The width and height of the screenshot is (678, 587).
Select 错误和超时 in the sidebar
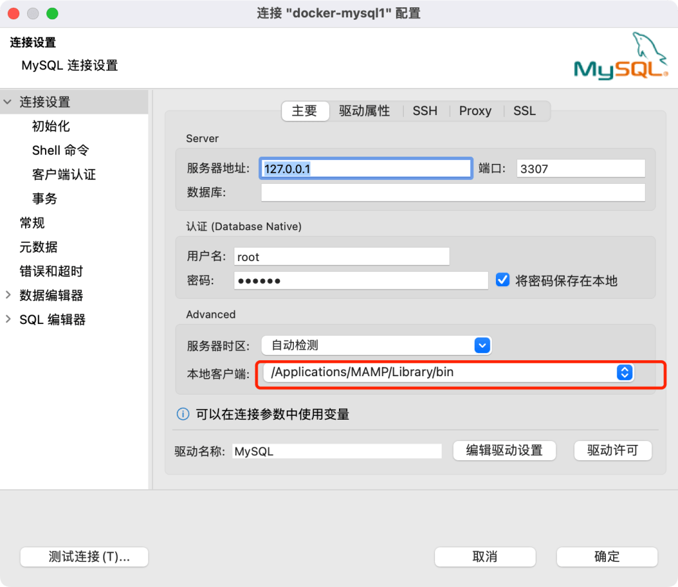click(x=51, y=271)
